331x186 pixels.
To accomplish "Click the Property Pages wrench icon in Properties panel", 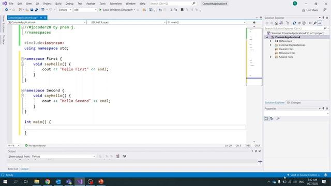I will tap(278, 118).
